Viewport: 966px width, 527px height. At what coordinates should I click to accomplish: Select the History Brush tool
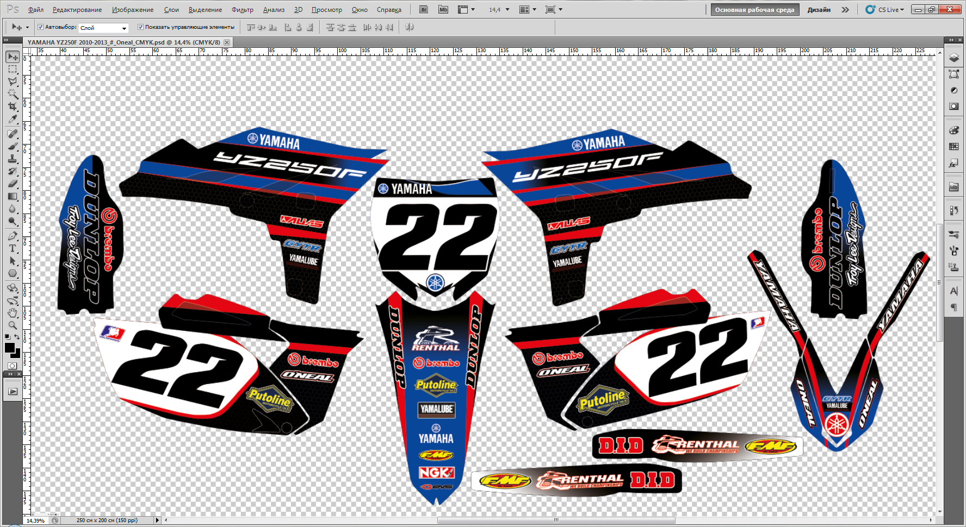point(13,171)
